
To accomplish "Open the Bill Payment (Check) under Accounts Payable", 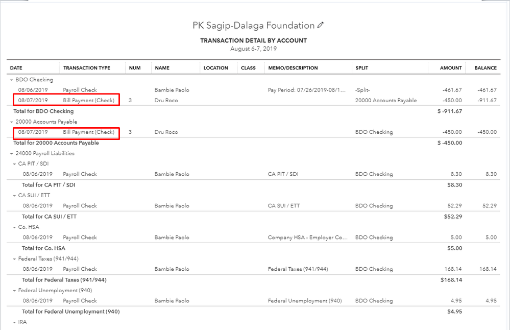I will coord(89,132).
